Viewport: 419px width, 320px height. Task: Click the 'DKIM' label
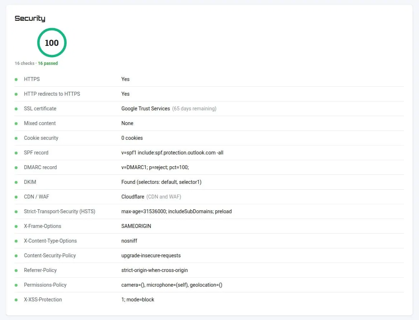(x=30, y=182)
